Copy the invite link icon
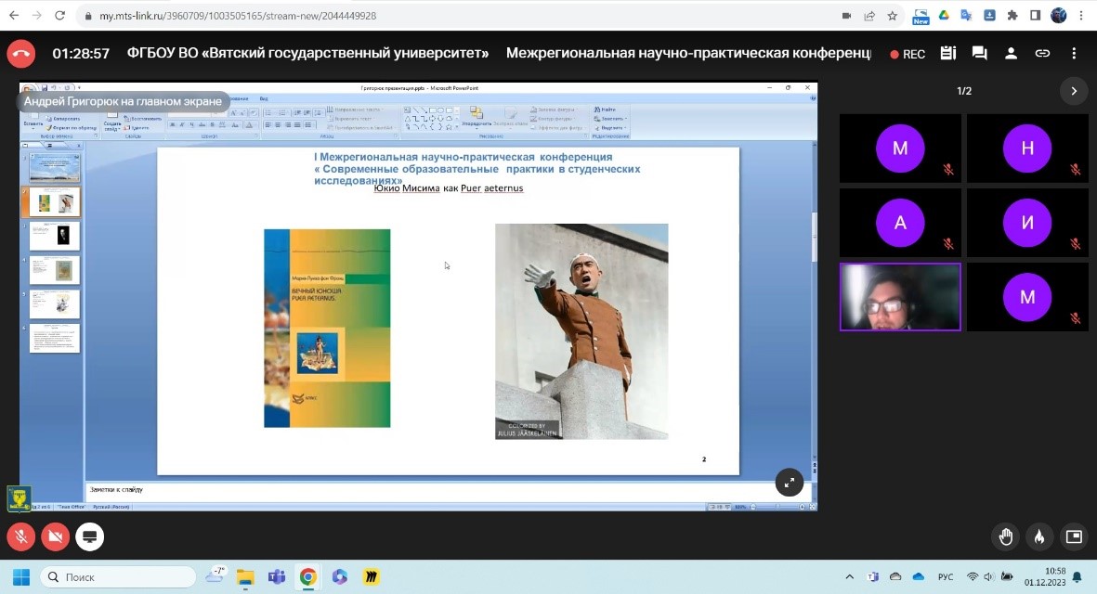This screenshot has width=1097, height=594. (x=1042, y=53)
